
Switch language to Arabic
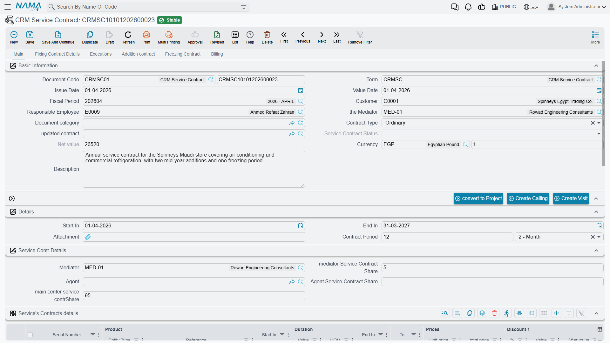click(531, 7)
